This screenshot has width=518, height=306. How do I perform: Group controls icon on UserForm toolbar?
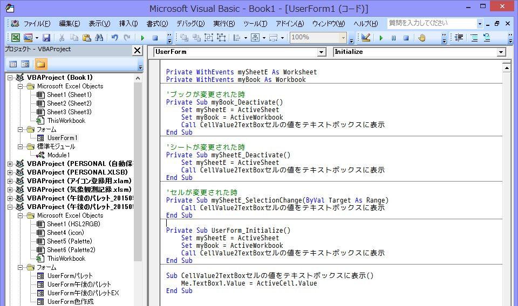pos(209,38)
